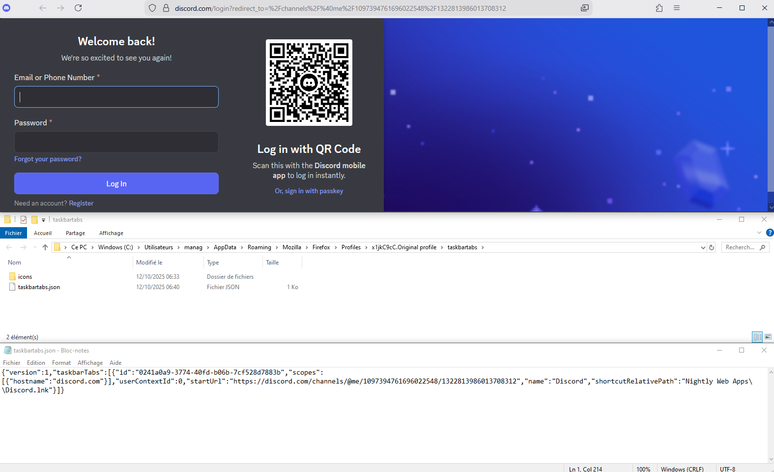
Task: Click the New folder icon in Explorer quick access
Action: 34,220
